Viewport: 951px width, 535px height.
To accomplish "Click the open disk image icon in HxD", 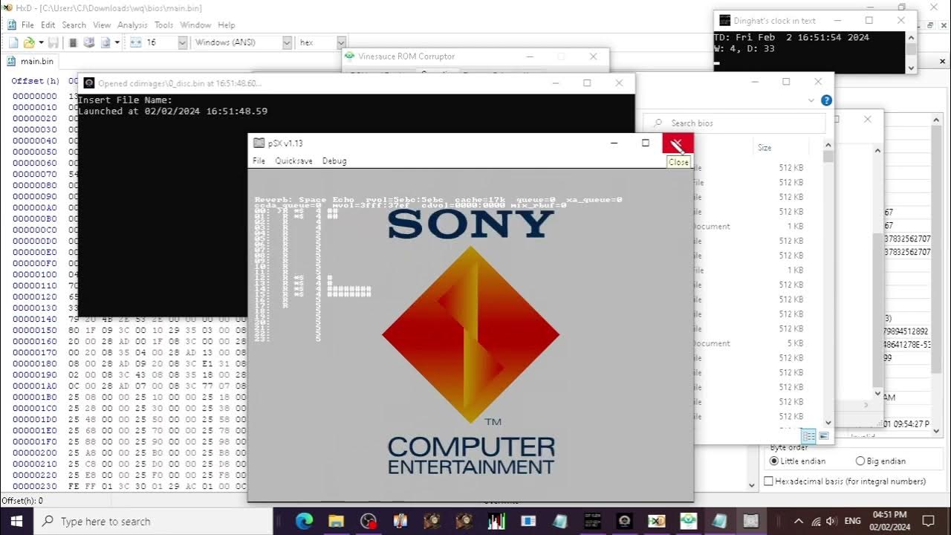I will point(106,42).
